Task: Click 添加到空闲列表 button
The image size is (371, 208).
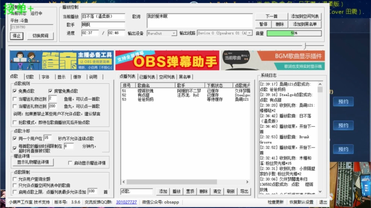Action: (x=305, y=16)
